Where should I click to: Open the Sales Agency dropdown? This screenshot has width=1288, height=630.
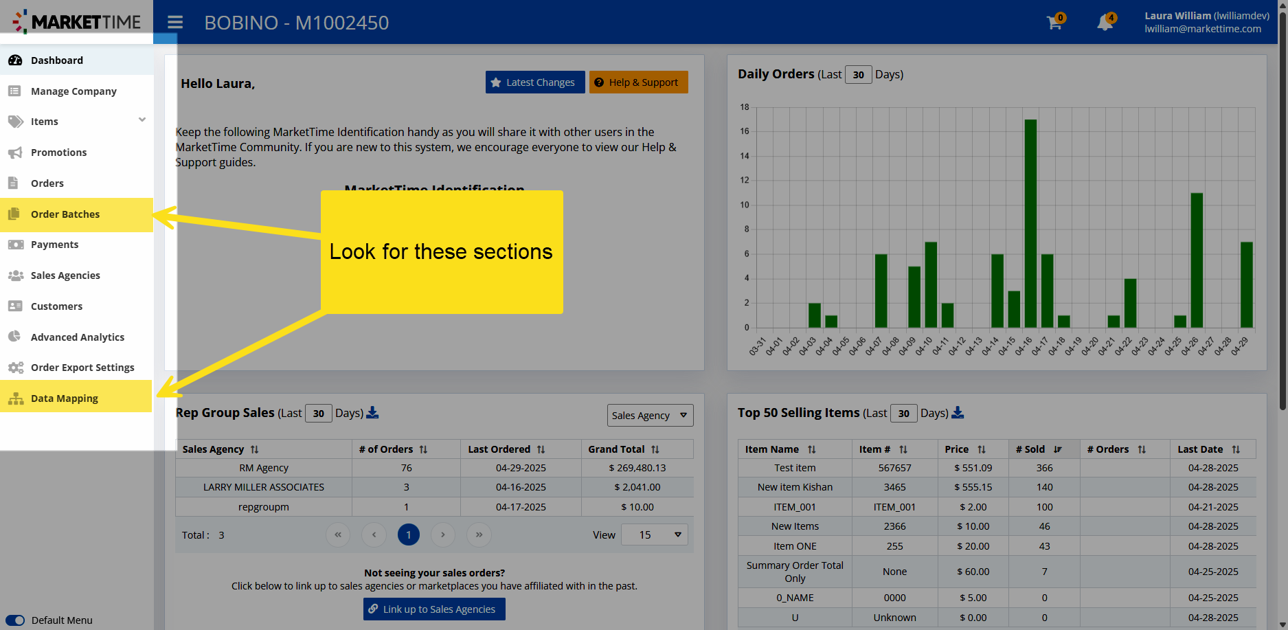(650, 415)
